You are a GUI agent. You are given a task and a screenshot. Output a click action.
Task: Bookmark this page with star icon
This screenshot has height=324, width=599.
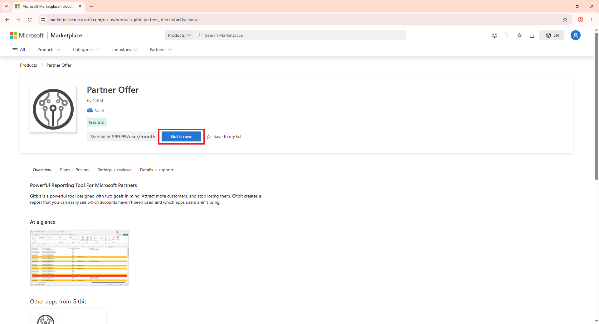click(565, 20)
